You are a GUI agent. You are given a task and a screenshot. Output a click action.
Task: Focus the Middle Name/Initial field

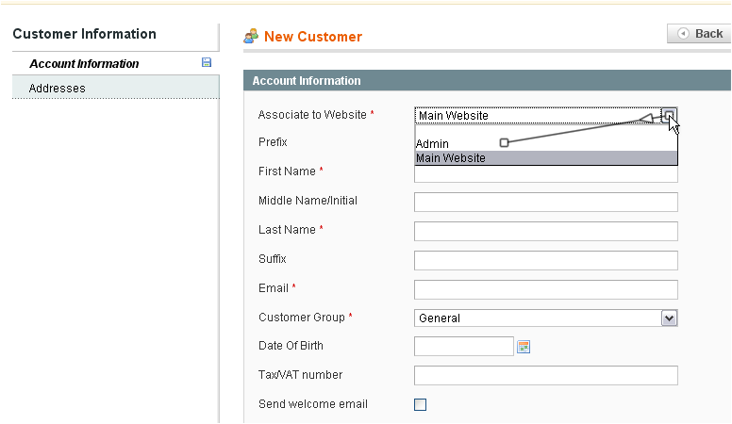[x=546, y=202]
